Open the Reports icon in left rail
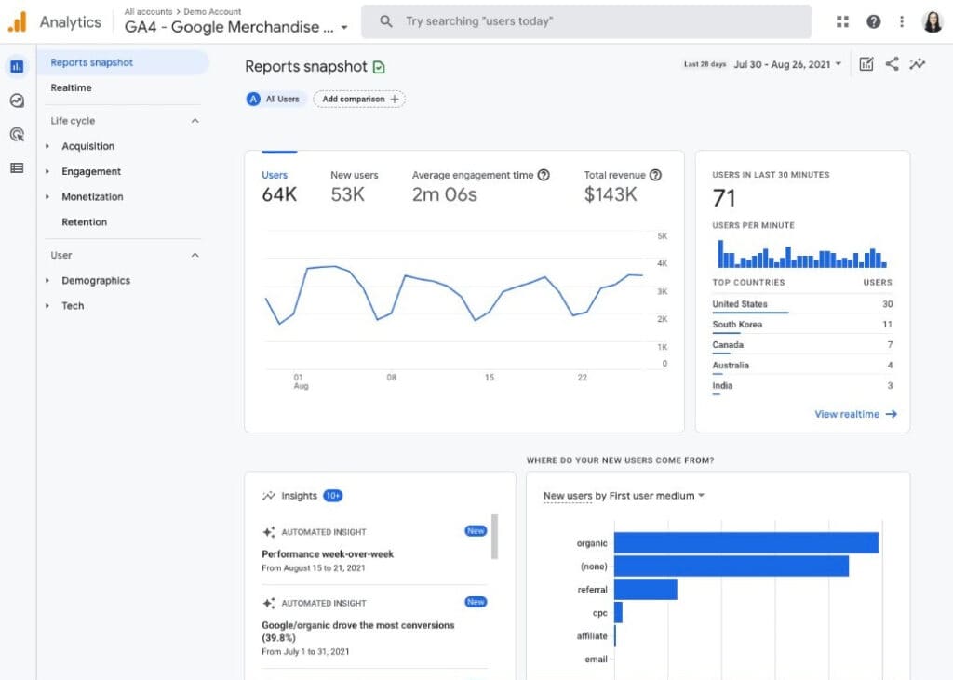This screenshot has width=953, height=680. (x=17, y=66)
